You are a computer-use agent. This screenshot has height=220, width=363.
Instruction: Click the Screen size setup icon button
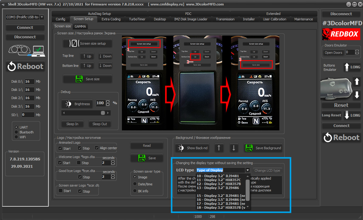75,43
